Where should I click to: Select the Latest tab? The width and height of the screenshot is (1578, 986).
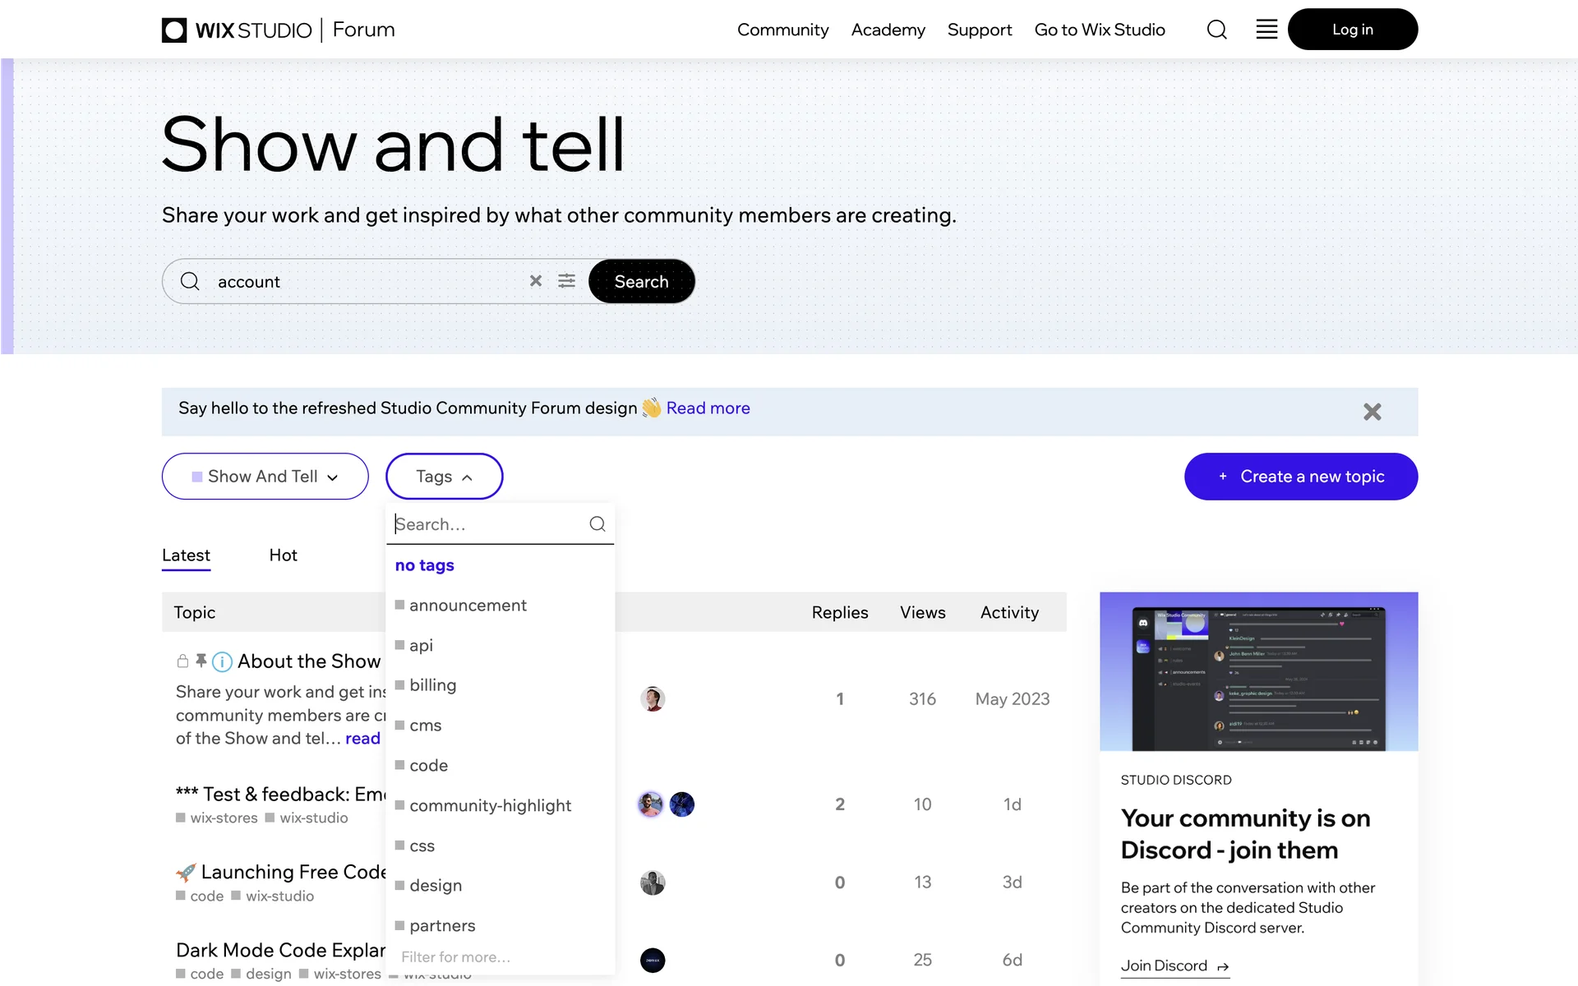coord(186,555)
